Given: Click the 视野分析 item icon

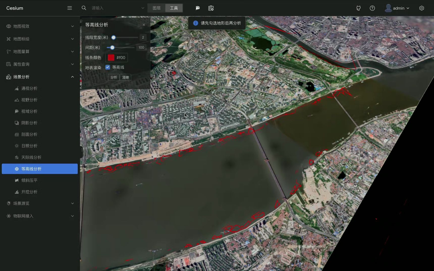Looking at the screenshot, I should tap(17, 100).
